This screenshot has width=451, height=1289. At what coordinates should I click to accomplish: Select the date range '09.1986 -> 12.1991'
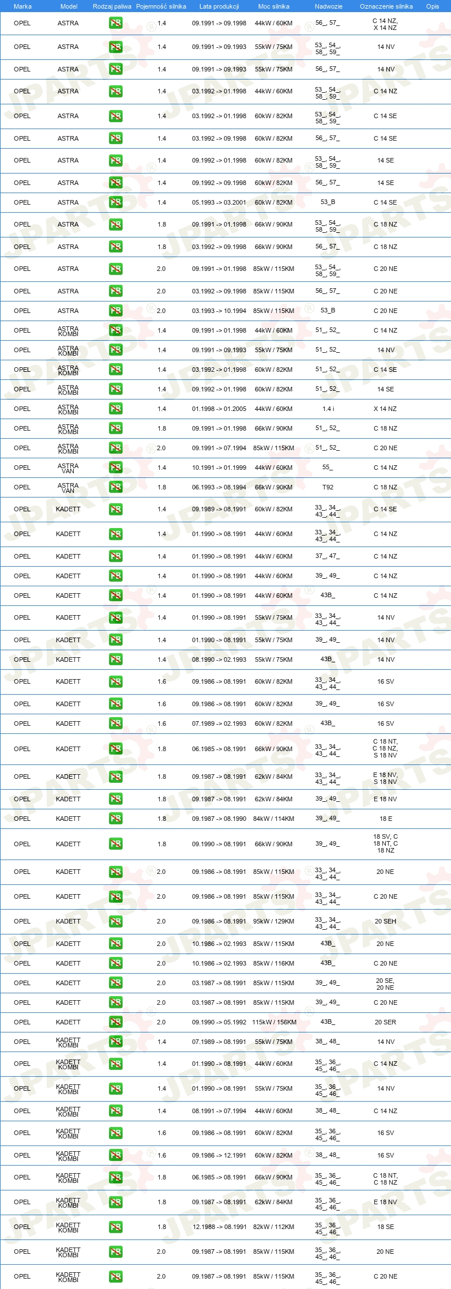(219, 1155)
